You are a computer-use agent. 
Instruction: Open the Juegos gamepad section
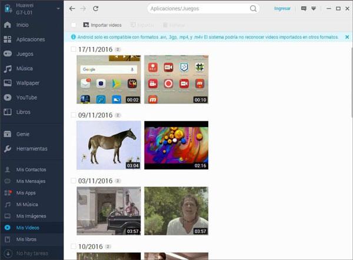[x=18, y=54]
